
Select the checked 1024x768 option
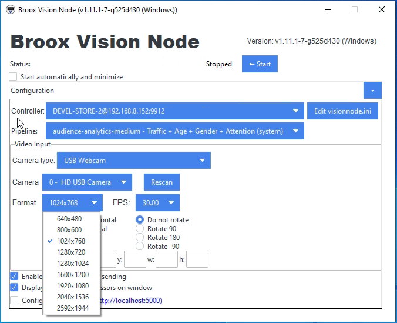pos(72,241)
